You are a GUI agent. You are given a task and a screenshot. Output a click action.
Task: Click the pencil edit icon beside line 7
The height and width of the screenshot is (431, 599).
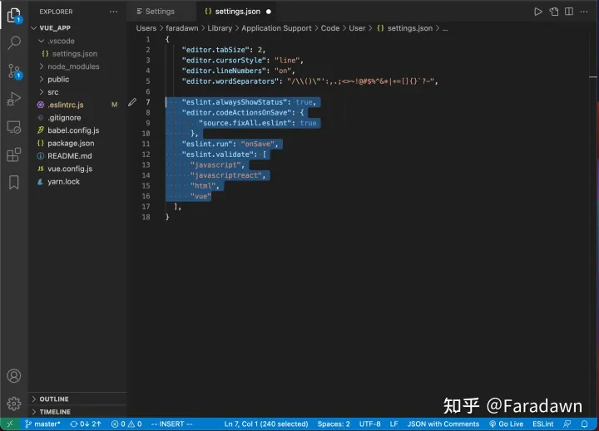pyautogui.click(x=132, y=102)
